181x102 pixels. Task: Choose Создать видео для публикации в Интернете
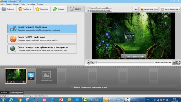[x=42, y=49]
